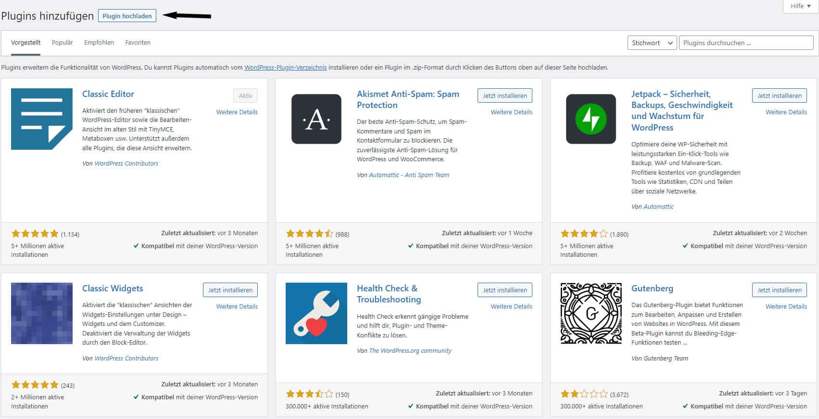This screenshot has width=819, height=419.
Task: Click the Classic Widgets plugin icon
Action: point(42,313)
